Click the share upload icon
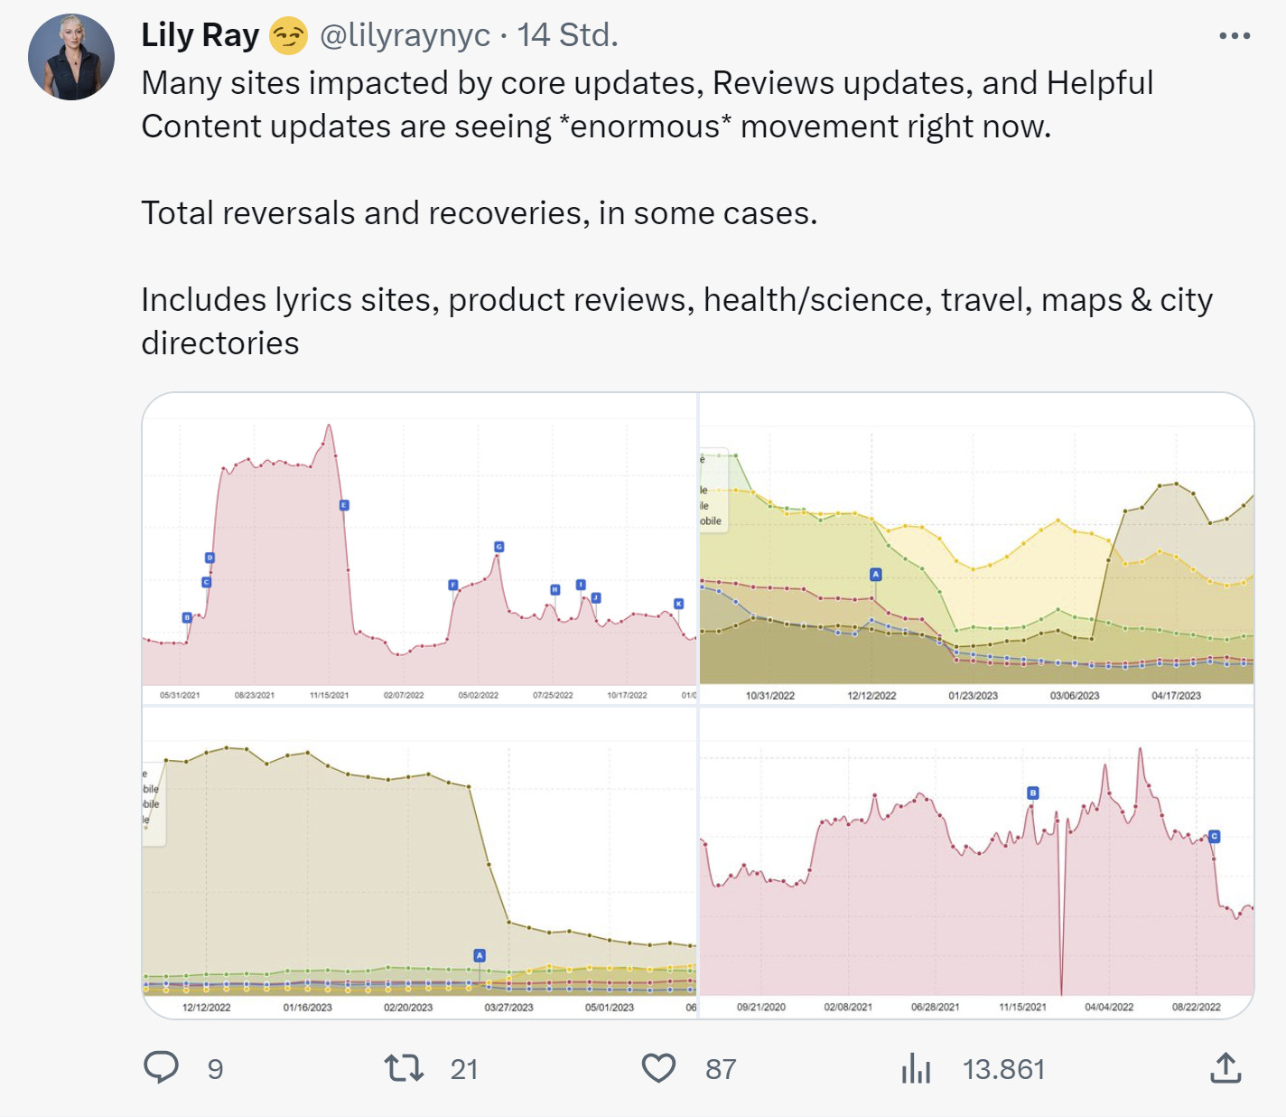1286x1117 pixels. point(1225,1068)
